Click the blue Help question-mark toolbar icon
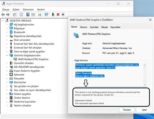Viewport: 154px width, 119px height. [28, 15]
